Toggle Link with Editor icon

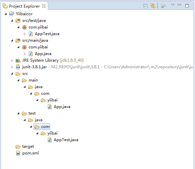point(153,6)
